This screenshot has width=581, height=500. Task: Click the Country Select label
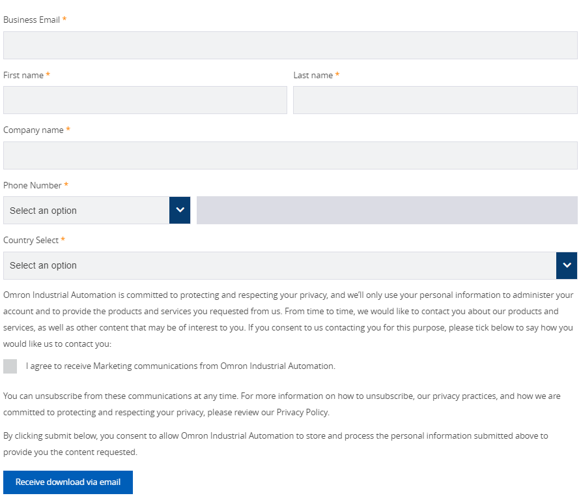31,241
